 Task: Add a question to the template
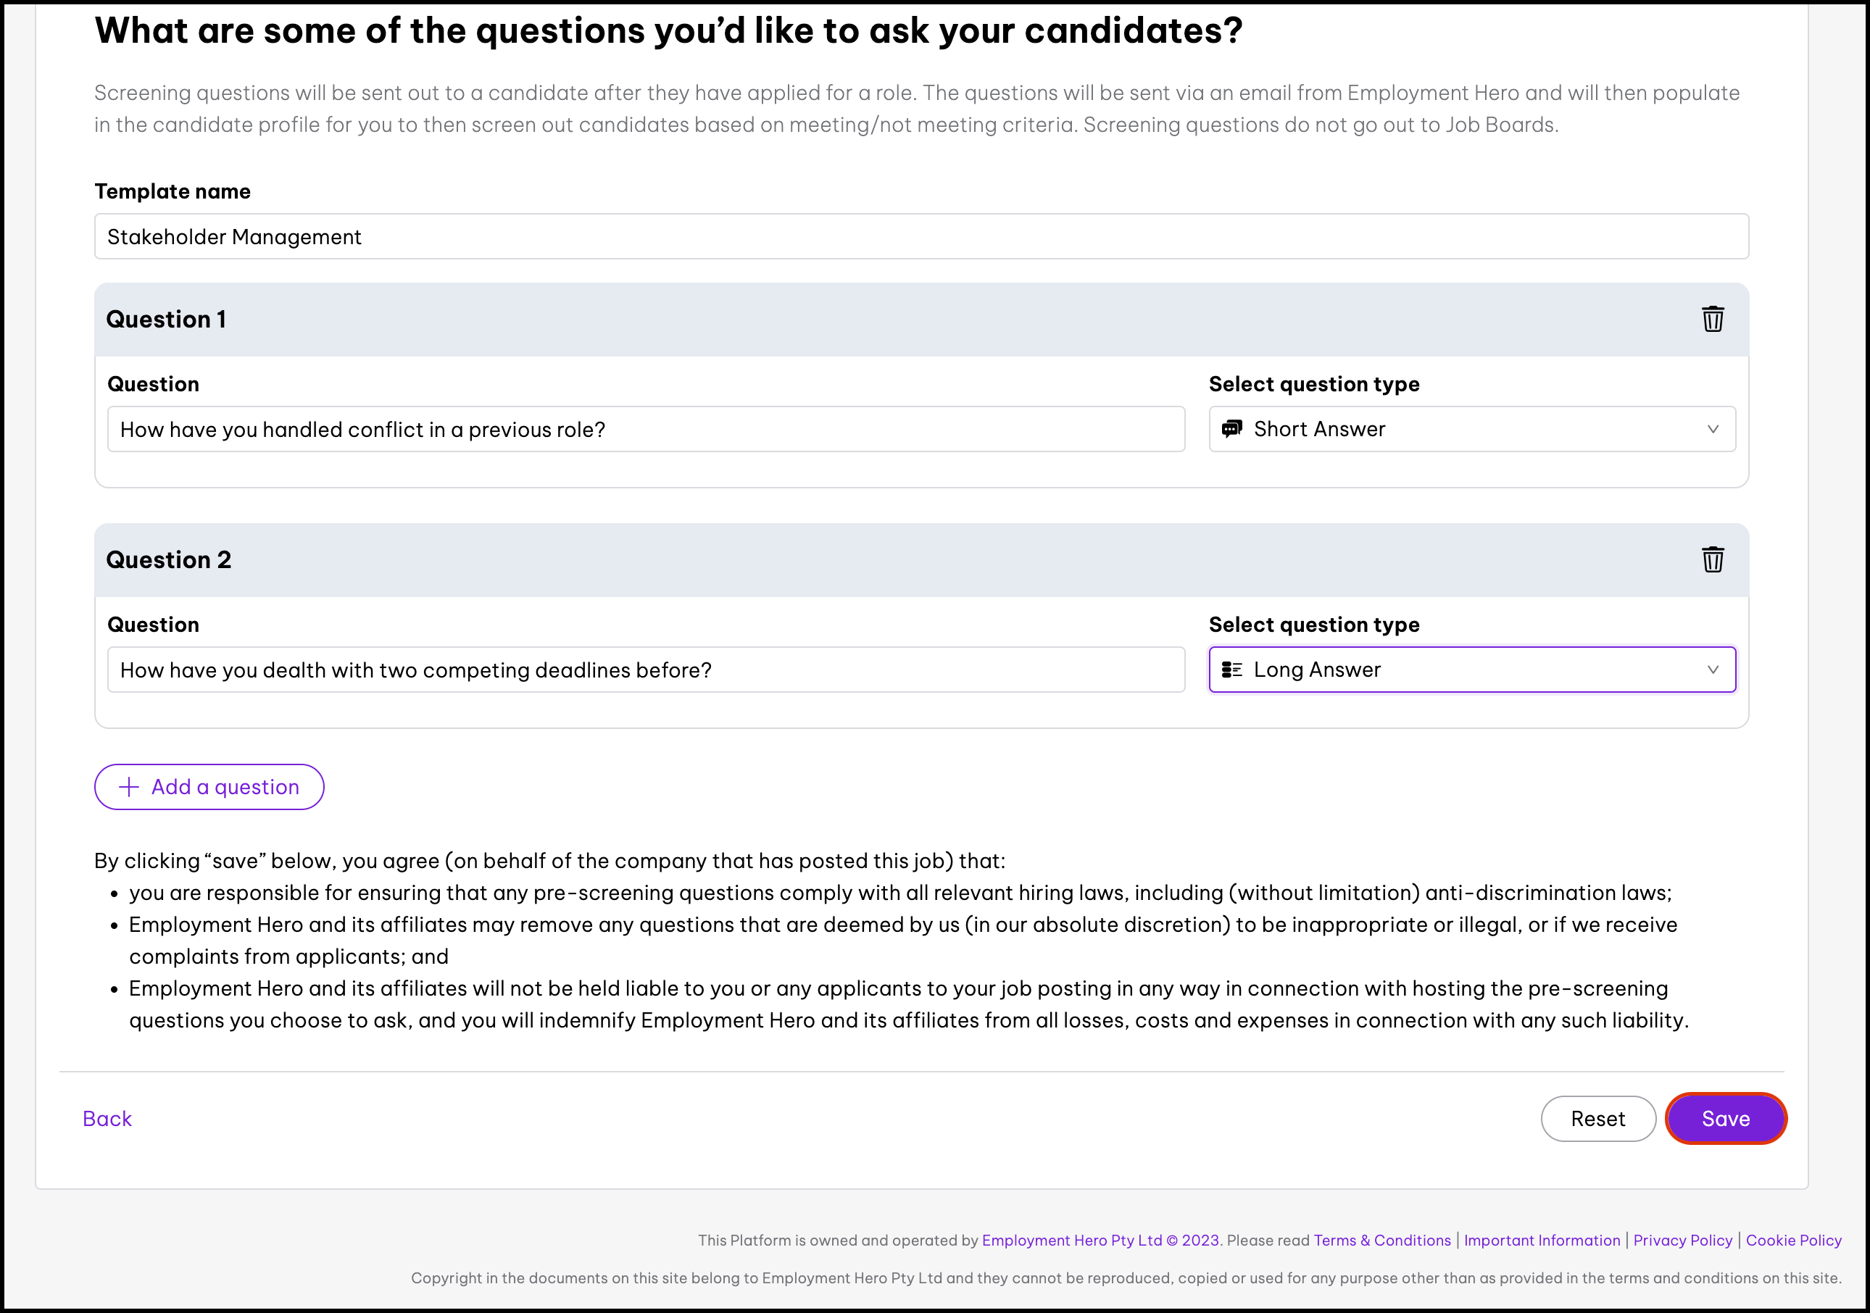tap(209, 786)
